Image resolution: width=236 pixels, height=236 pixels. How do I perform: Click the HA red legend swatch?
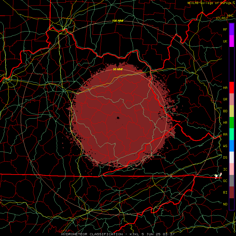232,88
